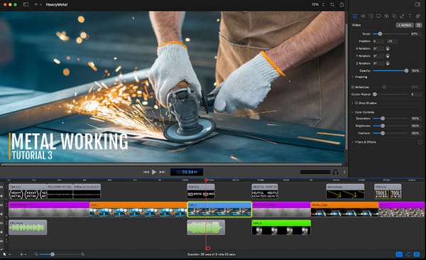Toggle the inspector panel icon at top right
Viewport: 426px width, 260px height.
click(x=417, y=4)
